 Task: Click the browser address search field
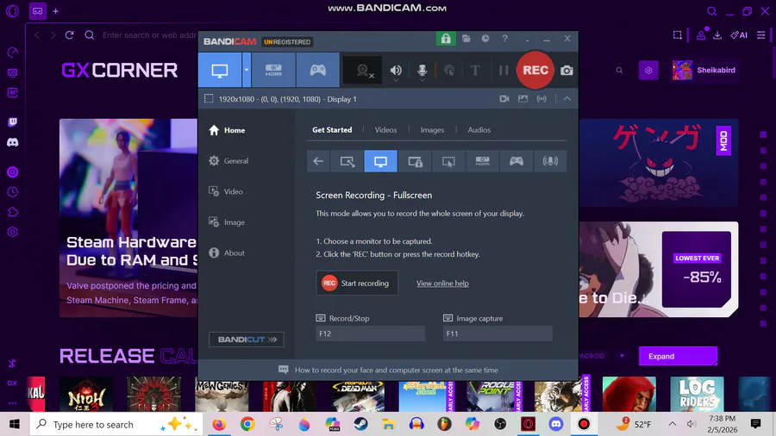pos(149,35)
